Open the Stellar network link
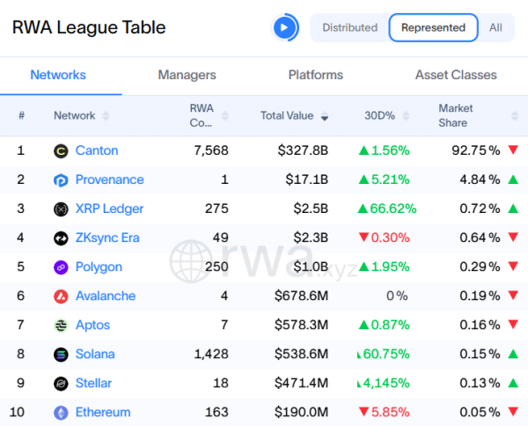The height and width of the screenshot is (426, 528). click(x=93, y=383)
